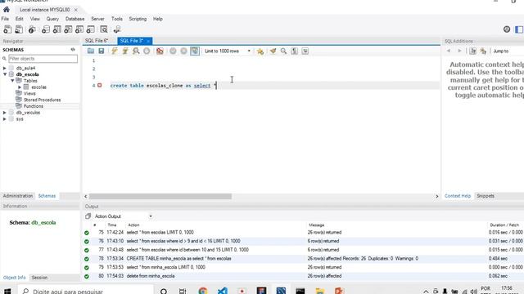
Task: Rollback the current transaction
Action: [183, 51]
